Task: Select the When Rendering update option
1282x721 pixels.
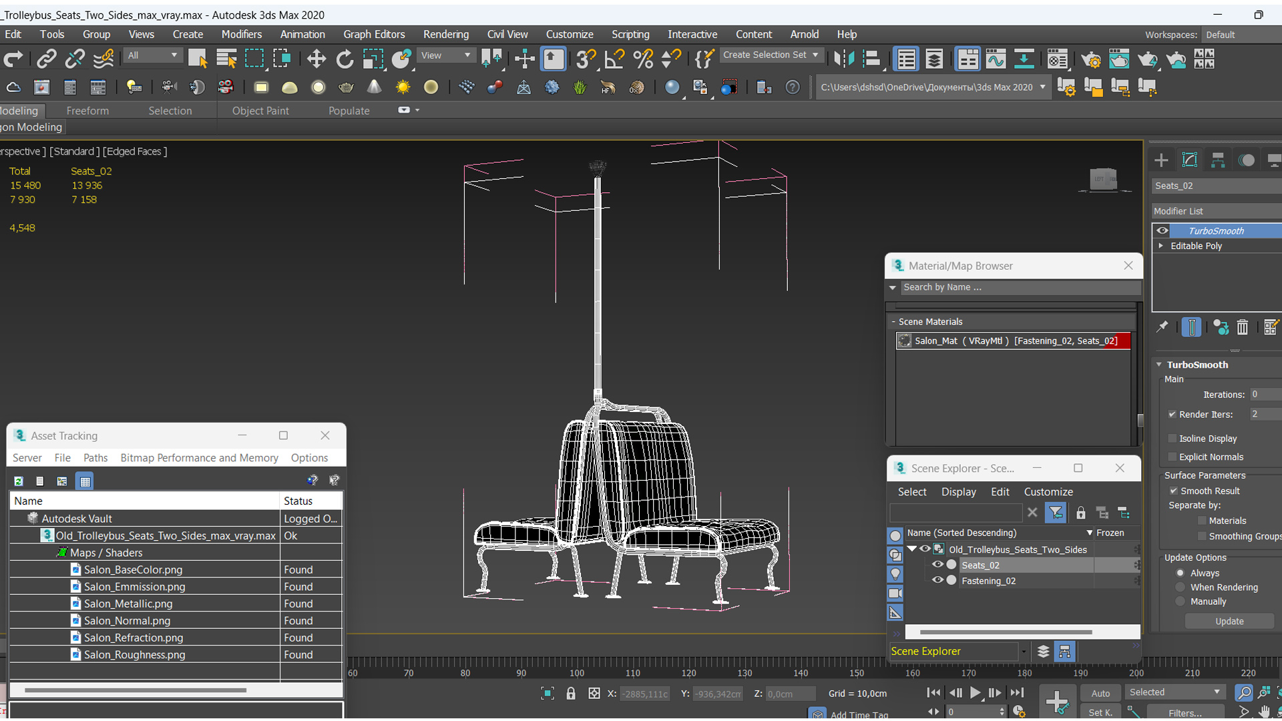Action: tap(1181, 587)
